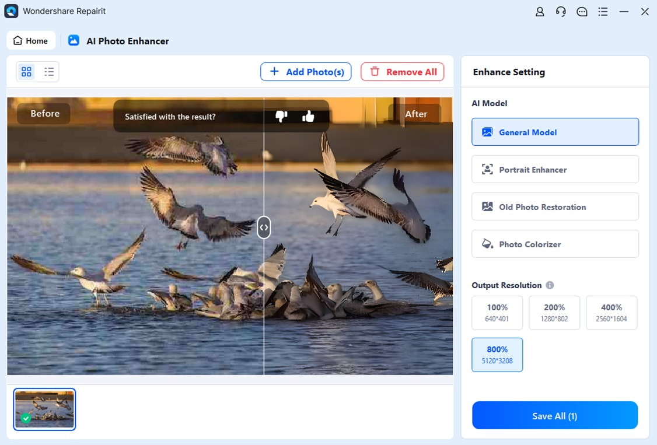The width and height of the screenshot is (657, 445).
Task: Click the Enhance Setting heading
Action: [509, 72]
